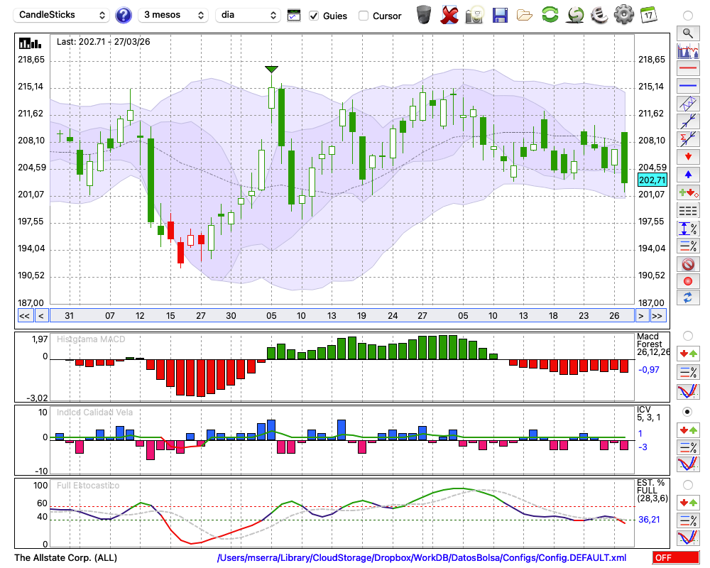Click Estocastico panel lines percent icon
710x568 pixels.
click(688, 520)
